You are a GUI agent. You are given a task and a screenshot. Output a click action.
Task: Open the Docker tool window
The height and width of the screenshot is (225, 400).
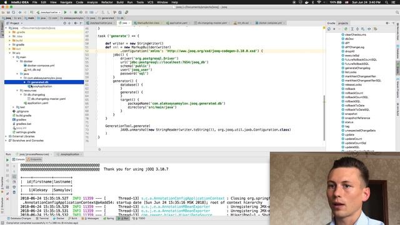click(x=59, y=219)
